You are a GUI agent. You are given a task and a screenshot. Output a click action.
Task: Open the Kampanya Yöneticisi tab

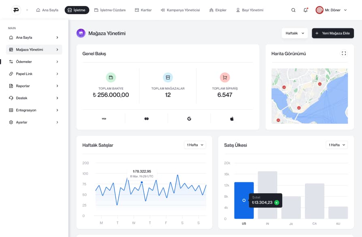180,10
